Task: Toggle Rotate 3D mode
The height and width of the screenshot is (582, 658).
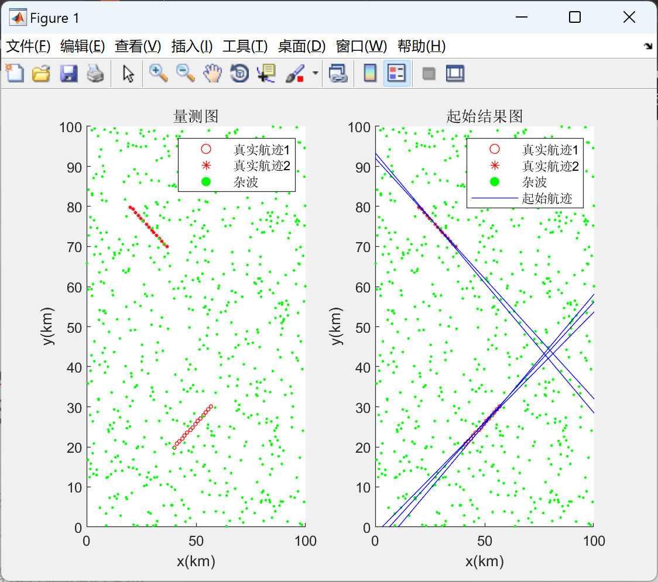Action: (239, 73)
